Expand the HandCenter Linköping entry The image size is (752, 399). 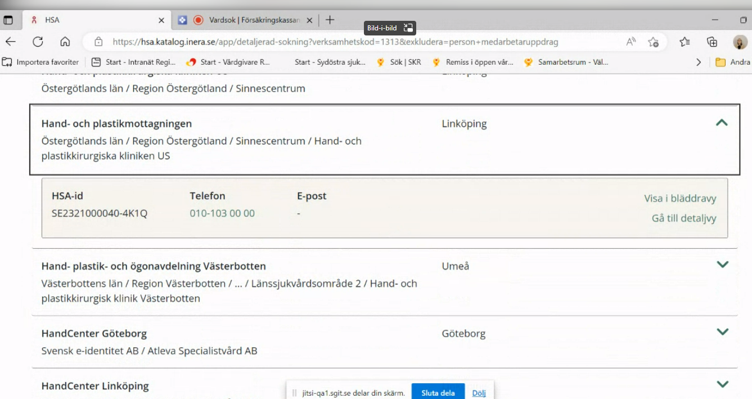(x=722, y=384)
